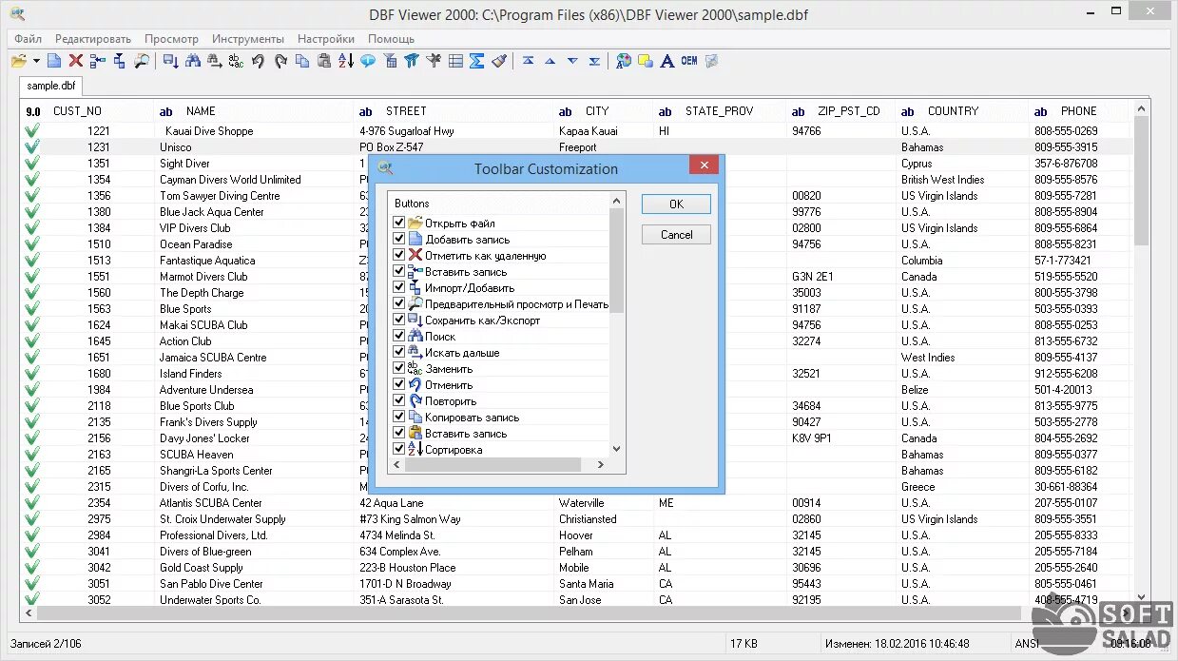This screenshot has height=661, width=1178.
Task: Click the British West Indies cell
Action: pos(962,180)
